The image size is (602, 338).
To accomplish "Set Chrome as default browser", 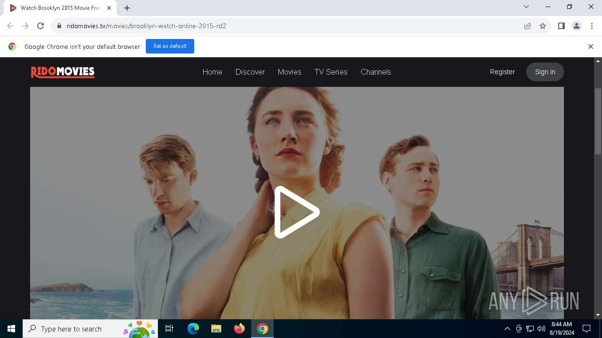I will [x=170, y=46].
